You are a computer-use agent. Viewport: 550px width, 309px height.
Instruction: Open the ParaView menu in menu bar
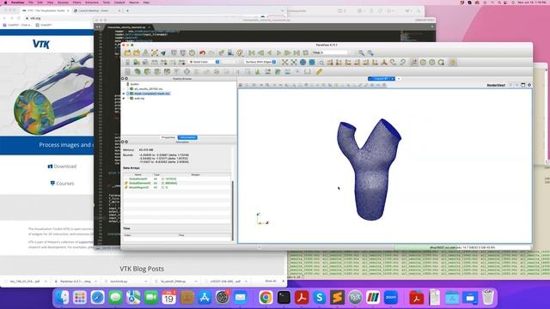pos(17,3)
